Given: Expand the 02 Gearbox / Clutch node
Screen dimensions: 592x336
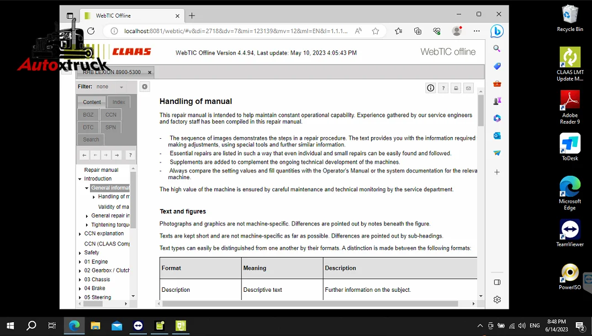Looking at the screenshot, I should point(80,271).
